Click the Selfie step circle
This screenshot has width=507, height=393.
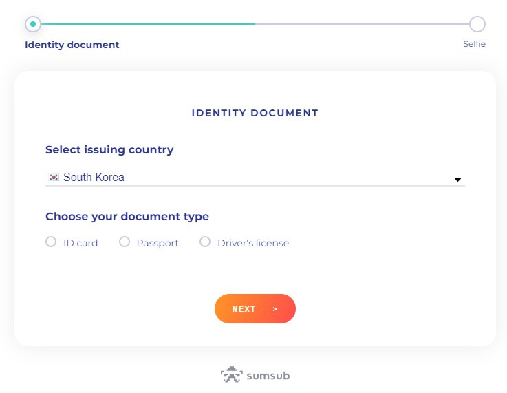coord(477,24)
